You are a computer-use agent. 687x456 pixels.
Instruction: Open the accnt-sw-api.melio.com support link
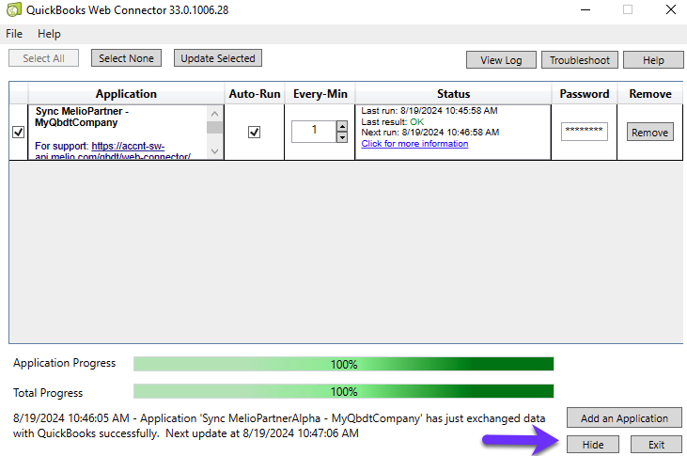tap(128, 146)
